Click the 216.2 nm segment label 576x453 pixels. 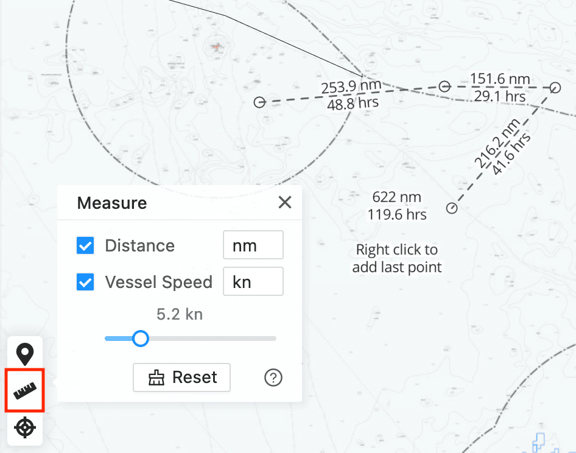pyautogui.click(x=497, y=142)
